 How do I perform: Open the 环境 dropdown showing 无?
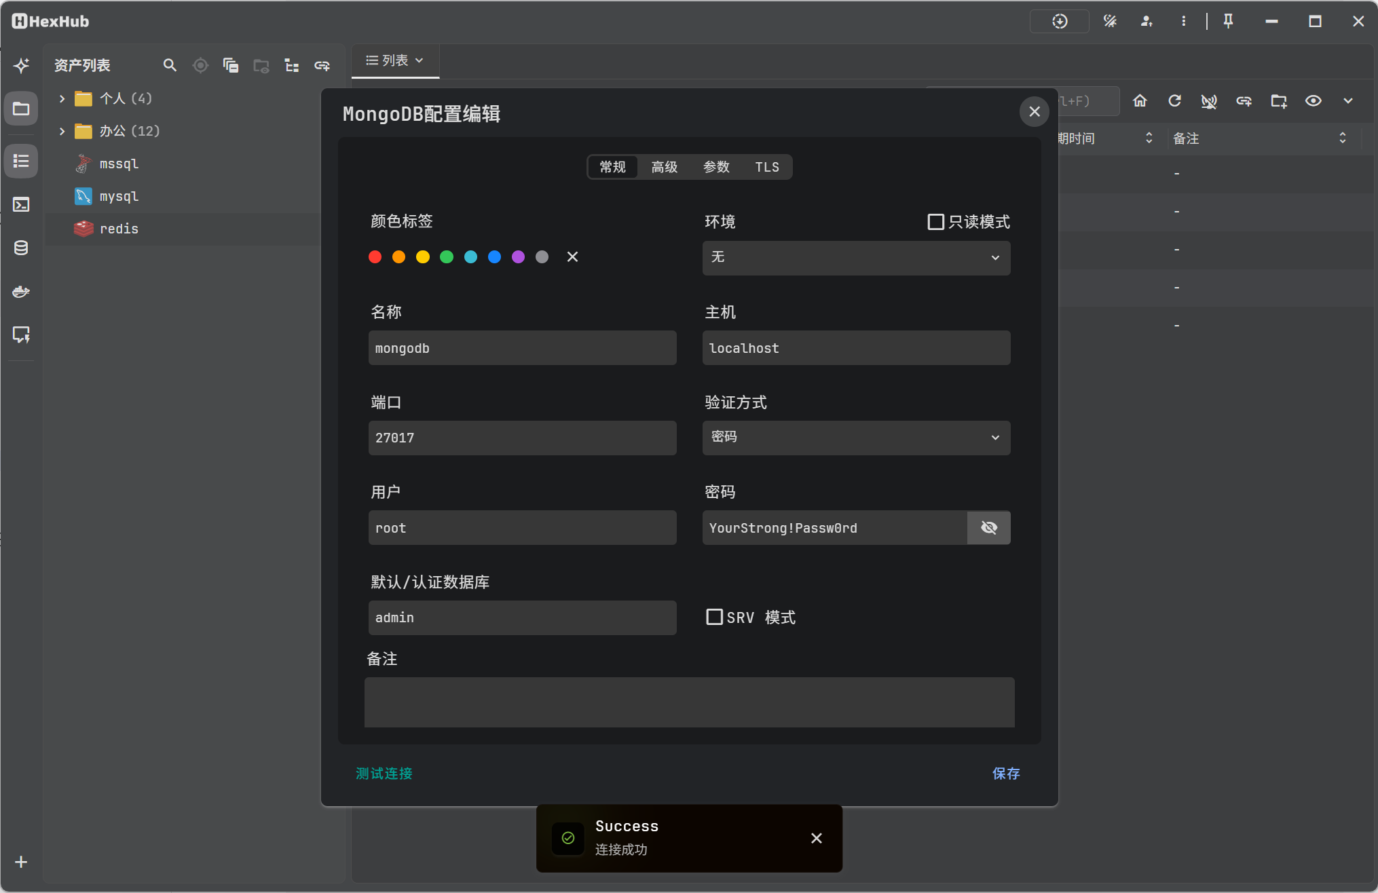coord(856,258)
